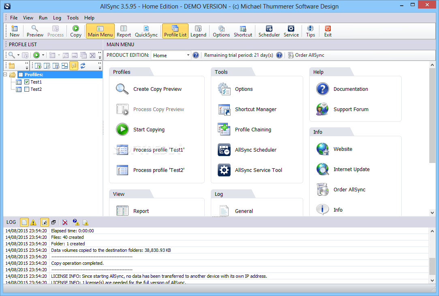Viewport: 439px width, 296px height.
Task: Uncheck the Test1 profile checkbox
Action: 27,82
